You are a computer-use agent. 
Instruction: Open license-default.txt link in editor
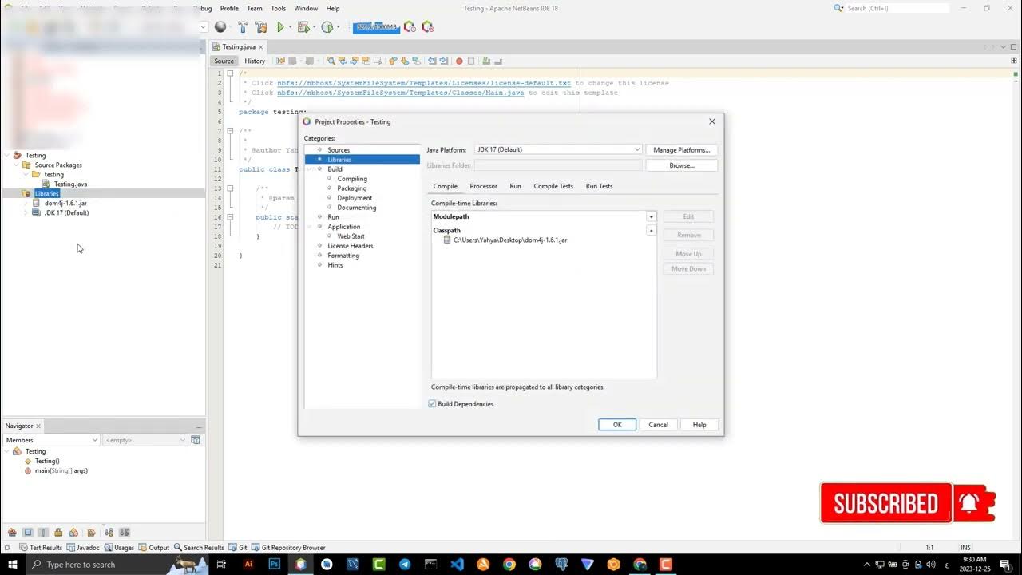(424, 83)
